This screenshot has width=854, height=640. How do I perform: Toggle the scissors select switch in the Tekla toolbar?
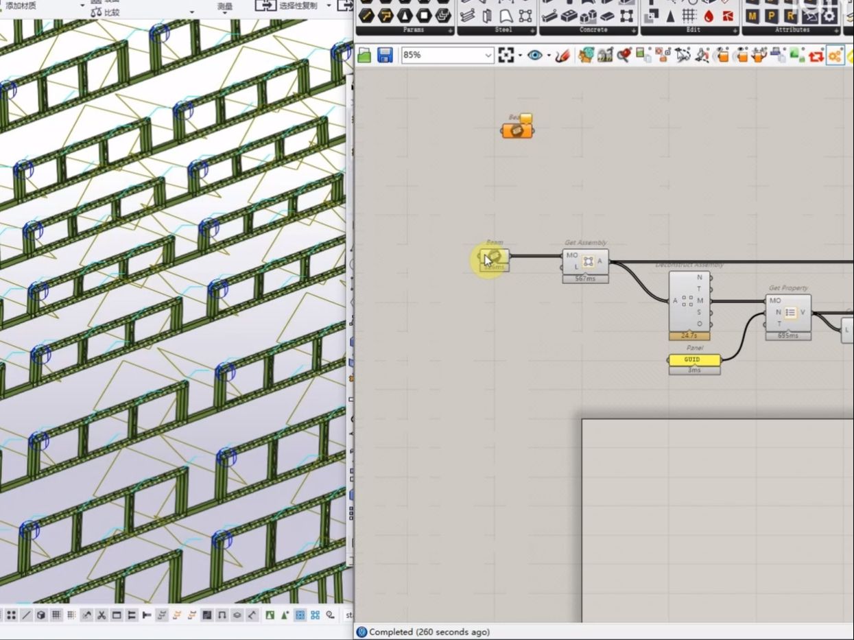pyautogui.click(x=102, y=615)
